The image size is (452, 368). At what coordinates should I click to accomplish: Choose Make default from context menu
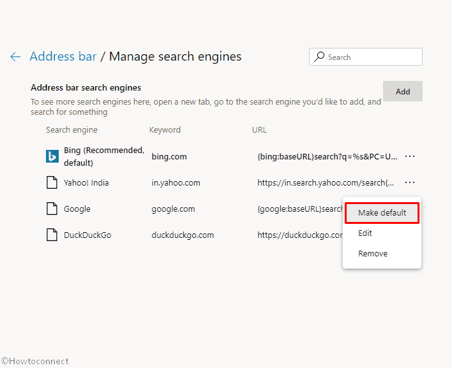tap(382, 213)
